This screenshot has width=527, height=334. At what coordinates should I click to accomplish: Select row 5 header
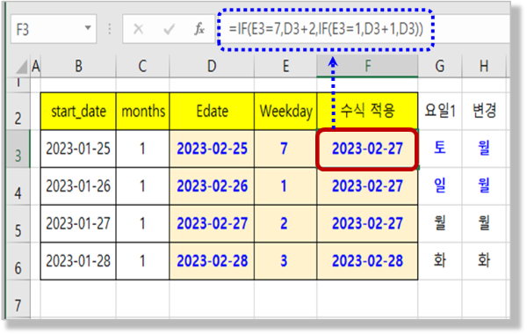(x=18, y=223)
